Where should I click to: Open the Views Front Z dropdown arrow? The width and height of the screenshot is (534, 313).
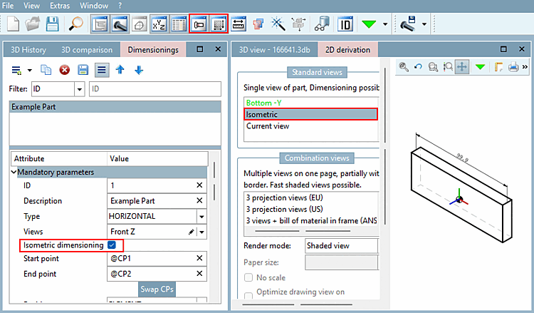click(x=201, y=232)
